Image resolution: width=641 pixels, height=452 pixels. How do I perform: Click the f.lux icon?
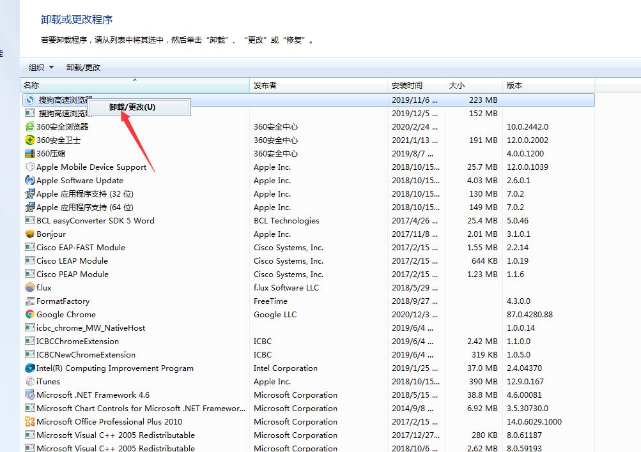30,287
